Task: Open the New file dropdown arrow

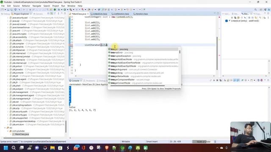Action: point(5,10)
